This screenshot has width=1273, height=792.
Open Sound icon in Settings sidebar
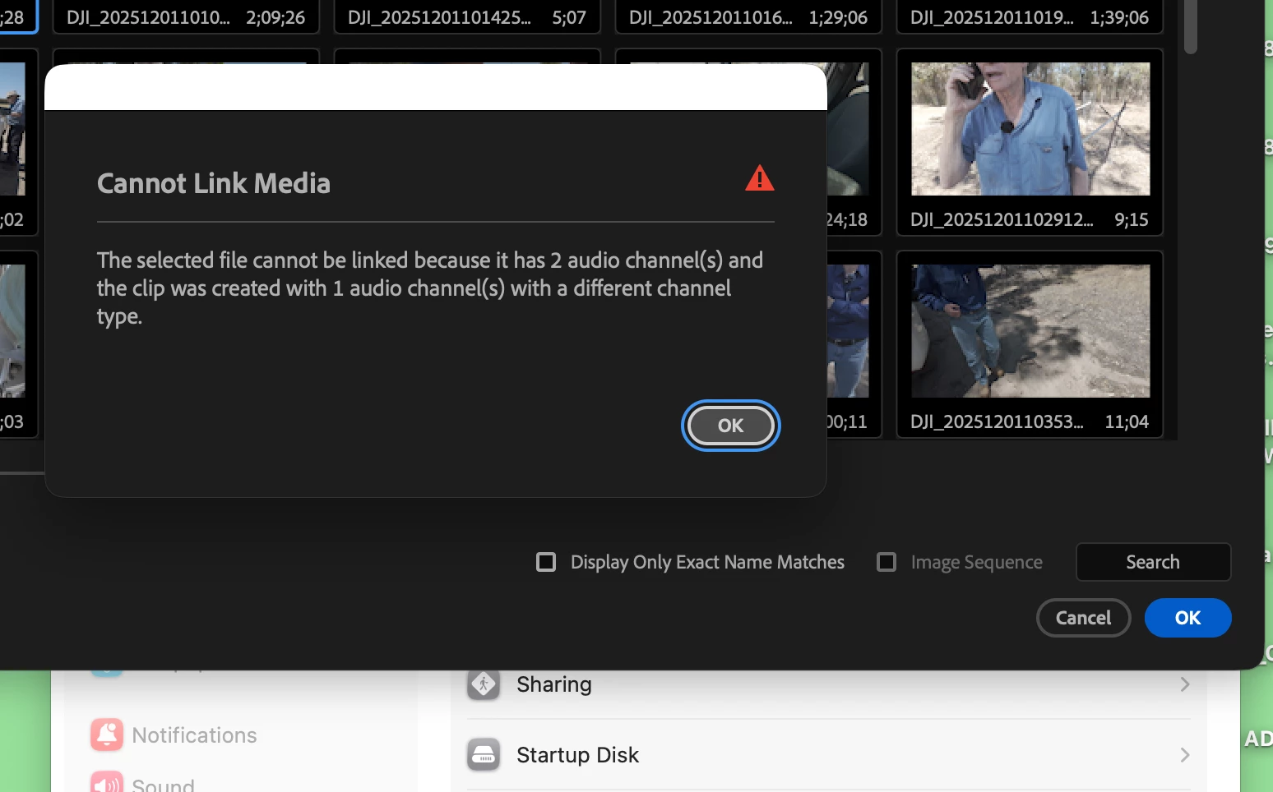107,781
